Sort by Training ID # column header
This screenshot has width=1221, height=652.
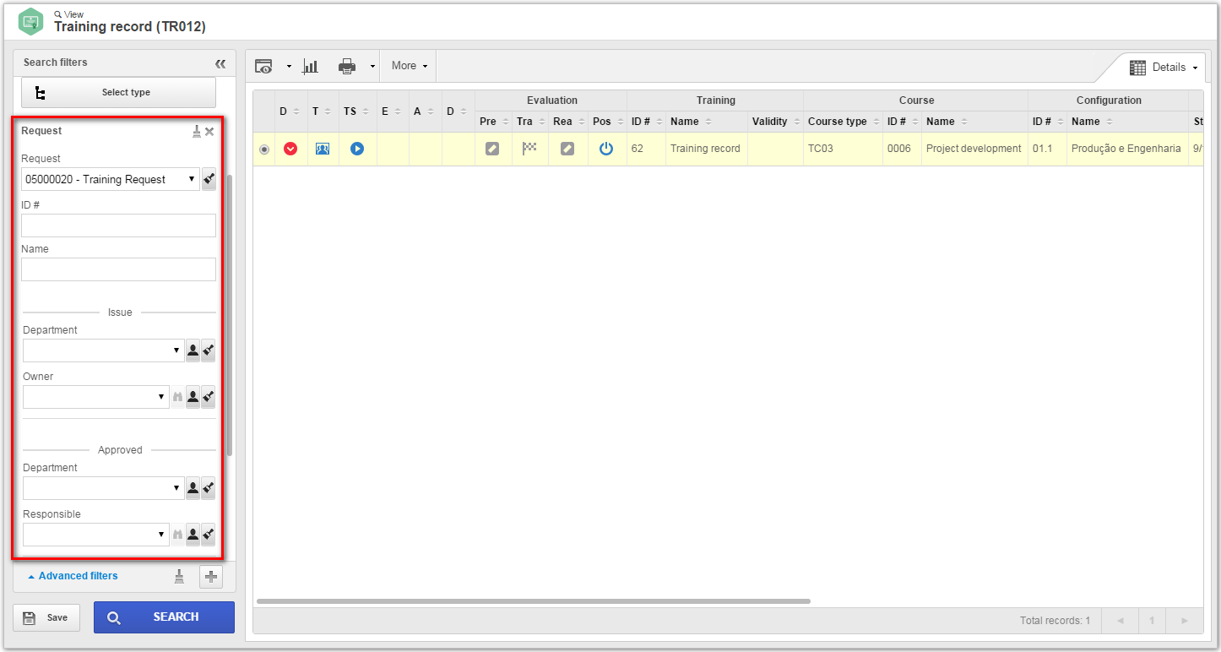coord(646,122)
